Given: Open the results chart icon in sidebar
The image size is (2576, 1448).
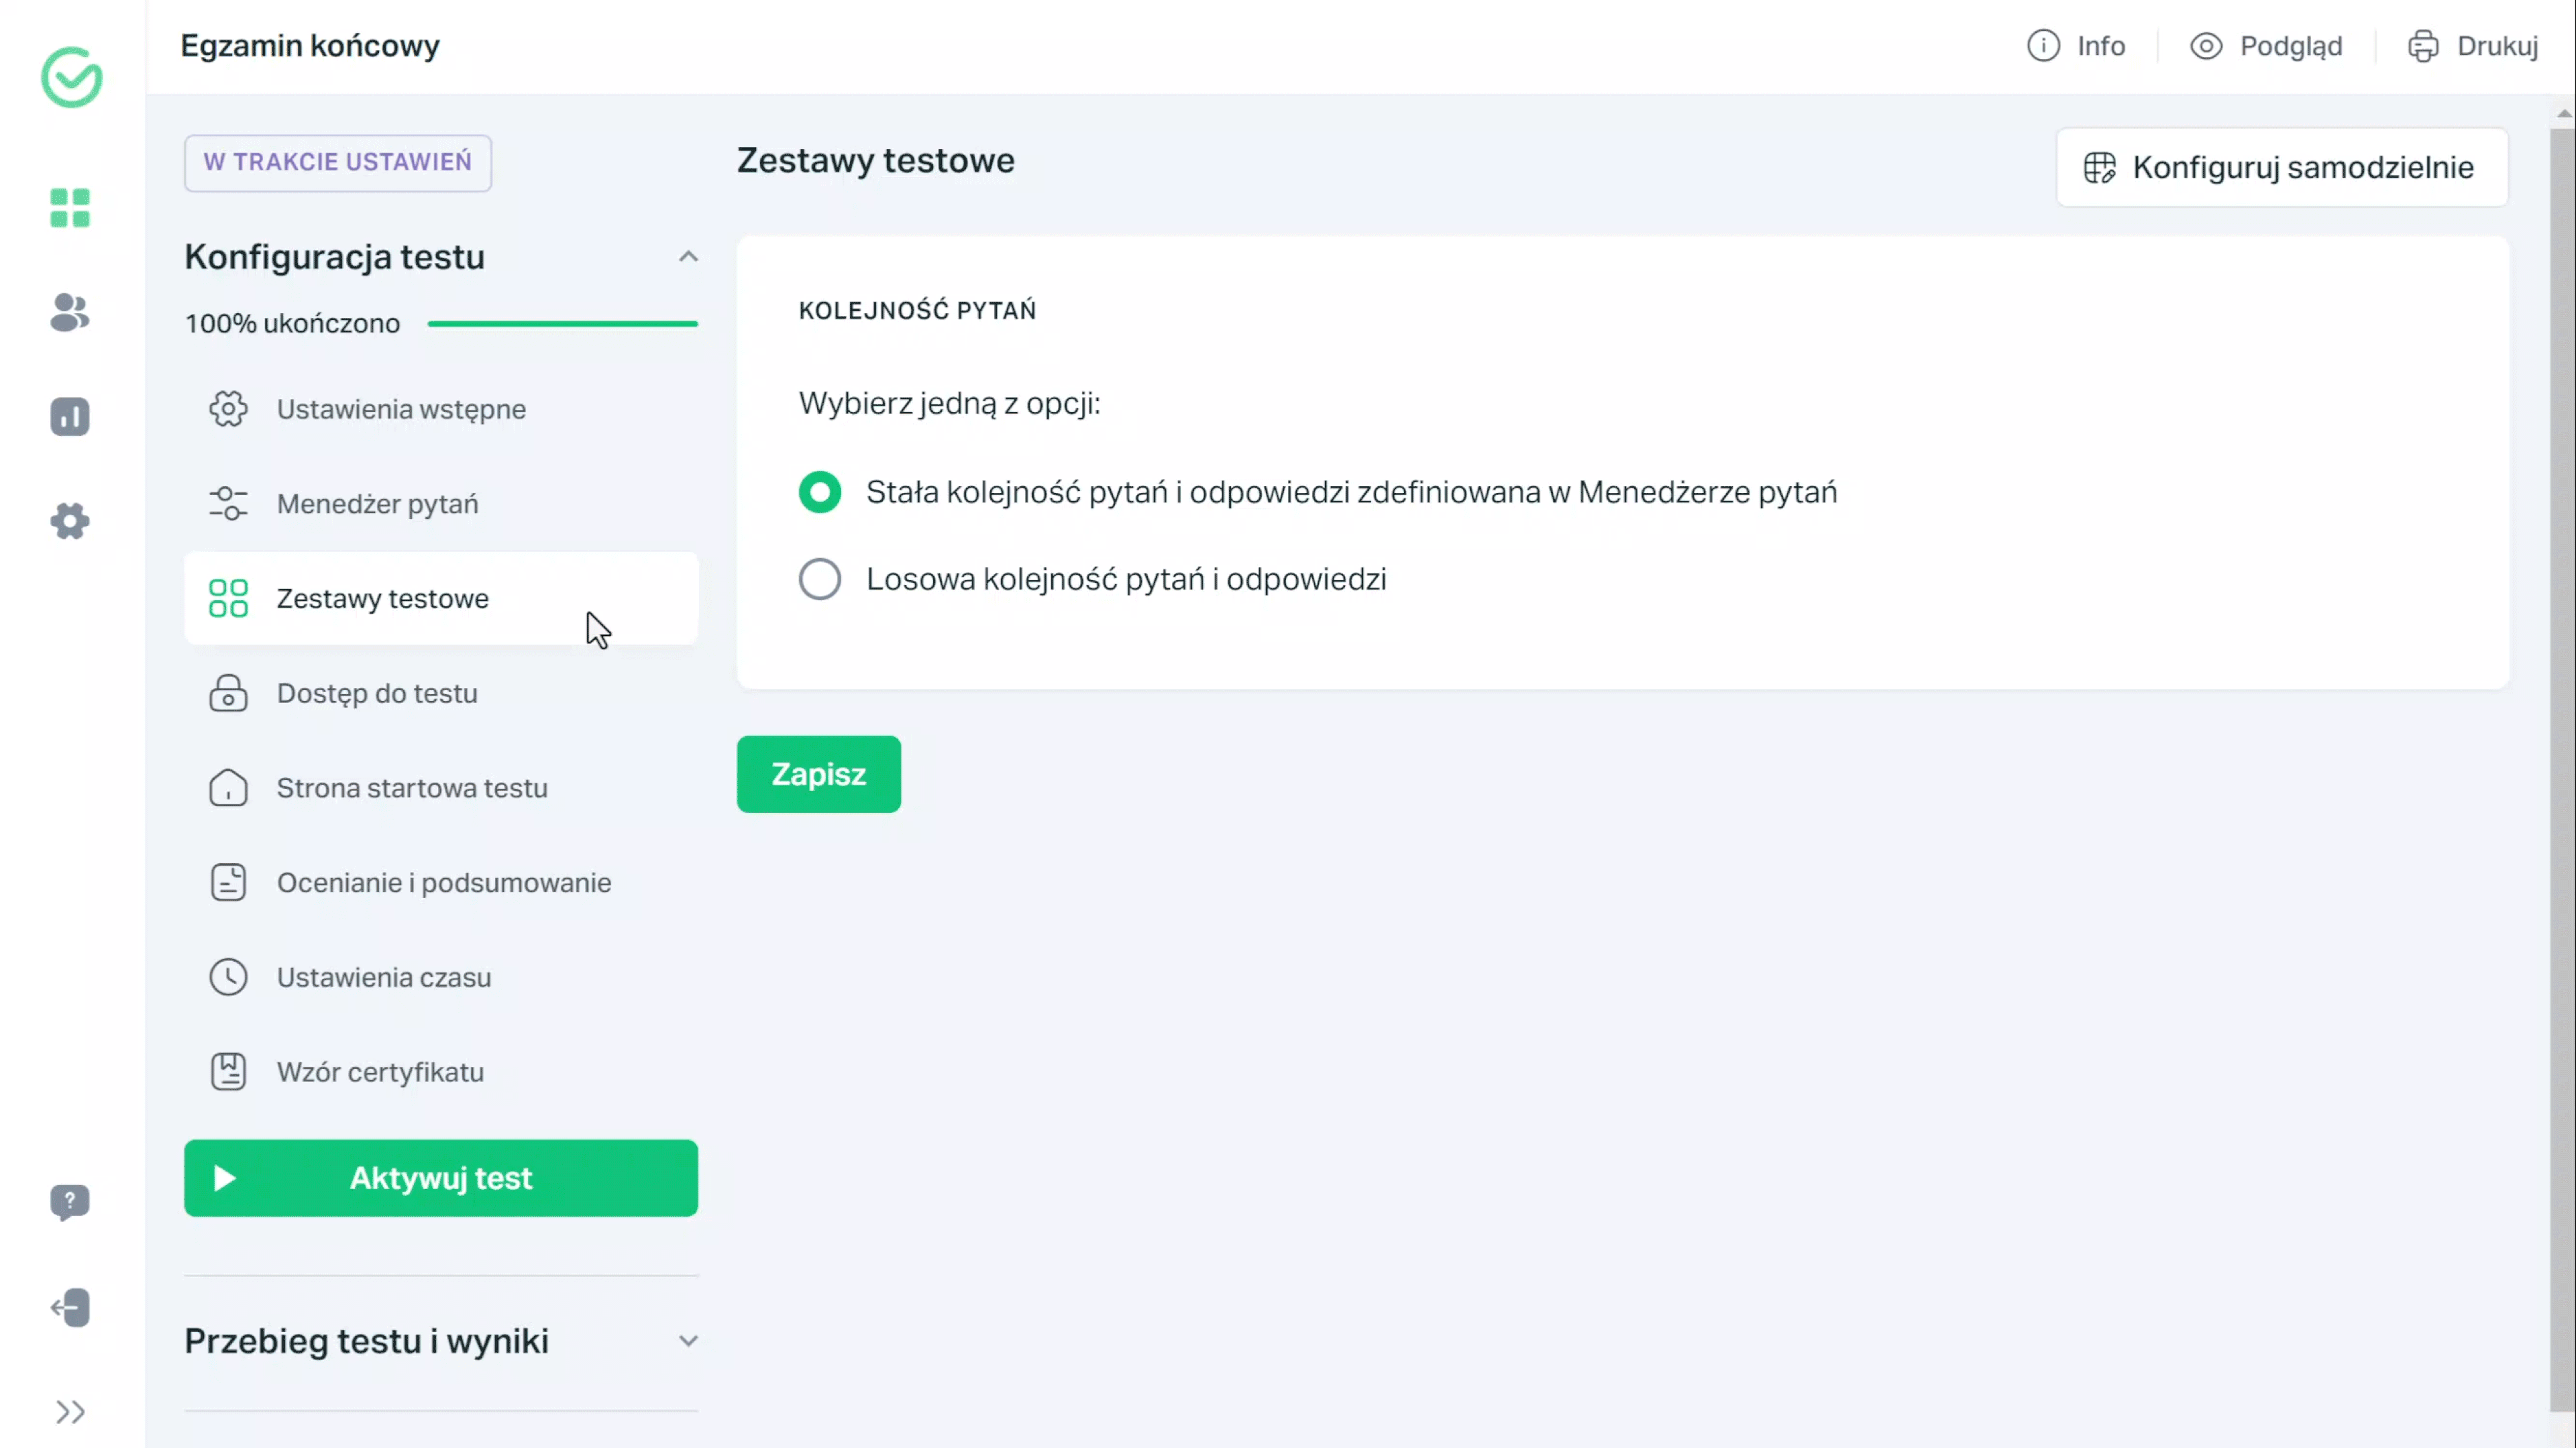Looking at the screenshot, I should pyautogui.click(x=70, y=417).
